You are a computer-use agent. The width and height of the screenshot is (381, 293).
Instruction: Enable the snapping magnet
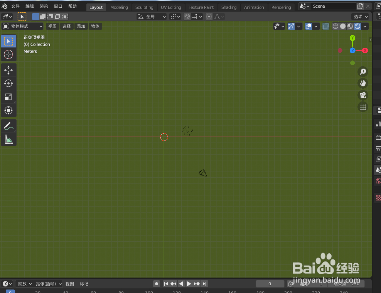[x=187, y=17]
